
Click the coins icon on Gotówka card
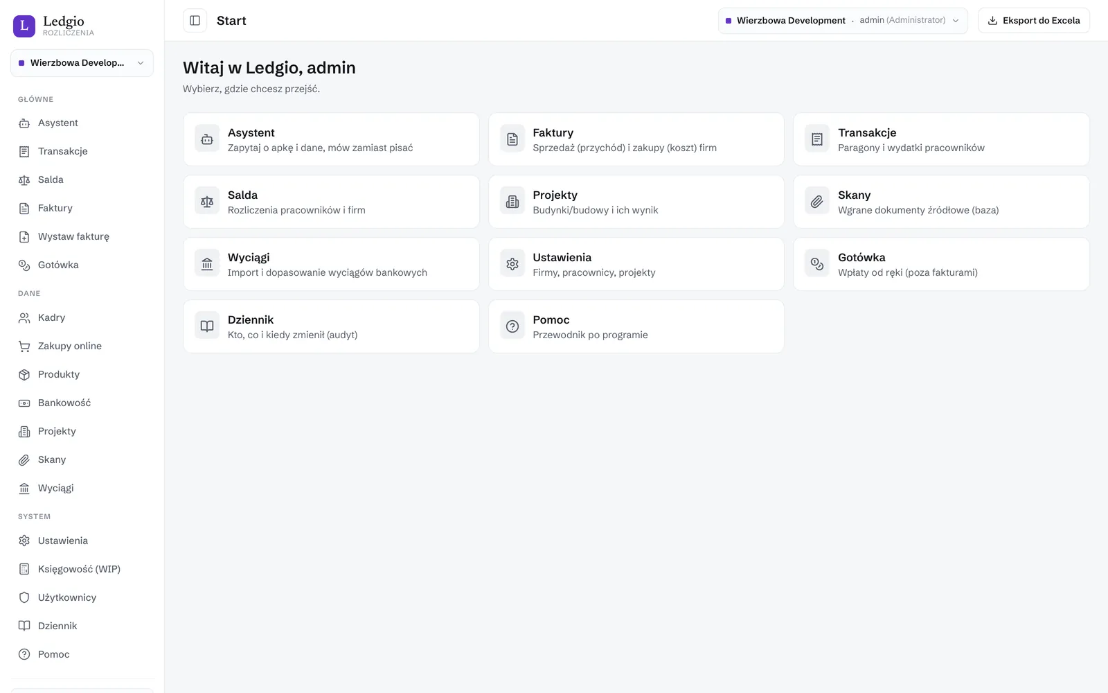[817, 265]
